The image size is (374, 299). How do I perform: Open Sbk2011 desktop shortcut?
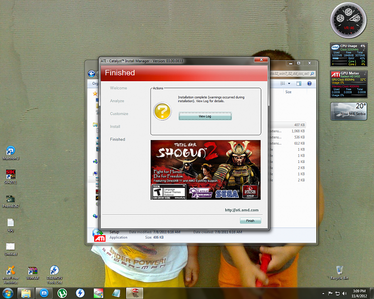10,177
